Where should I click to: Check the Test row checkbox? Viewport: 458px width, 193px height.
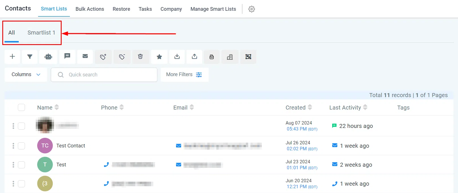pyautogui.click(x=21, y=165)
